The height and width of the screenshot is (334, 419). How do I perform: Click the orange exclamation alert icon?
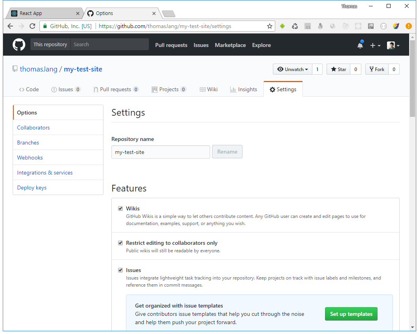409,26
